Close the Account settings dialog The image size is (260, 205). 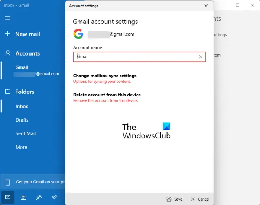(206, 6)
